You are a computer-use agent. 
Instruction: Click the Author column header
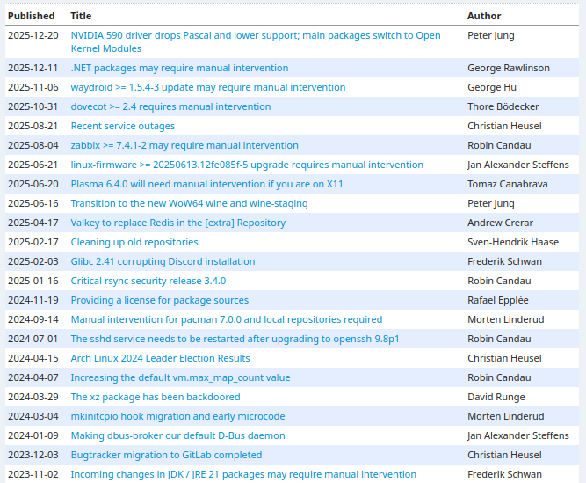484,16
